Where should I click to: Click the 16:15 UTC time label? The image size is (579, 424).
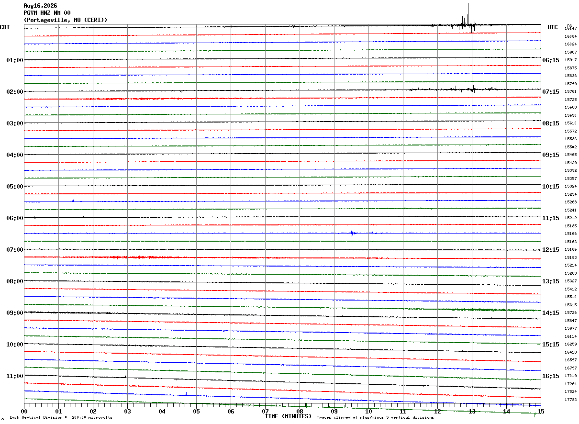click(551, 376)
